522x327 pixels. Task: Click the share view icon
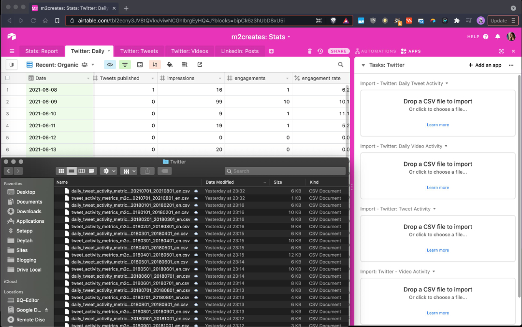(200, 64)
